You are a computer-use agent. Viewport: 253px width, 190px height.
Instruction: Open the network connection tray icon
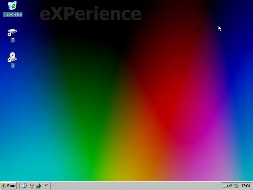coord(230,186)
